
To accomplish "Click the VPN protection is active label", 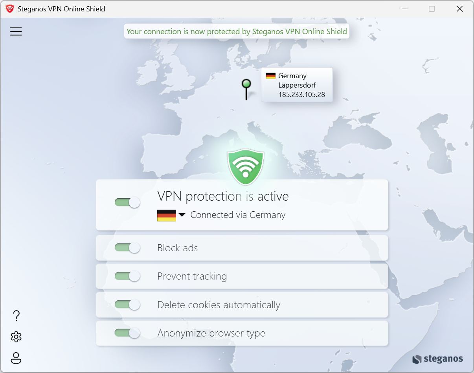I will click(x=223, y=196).
